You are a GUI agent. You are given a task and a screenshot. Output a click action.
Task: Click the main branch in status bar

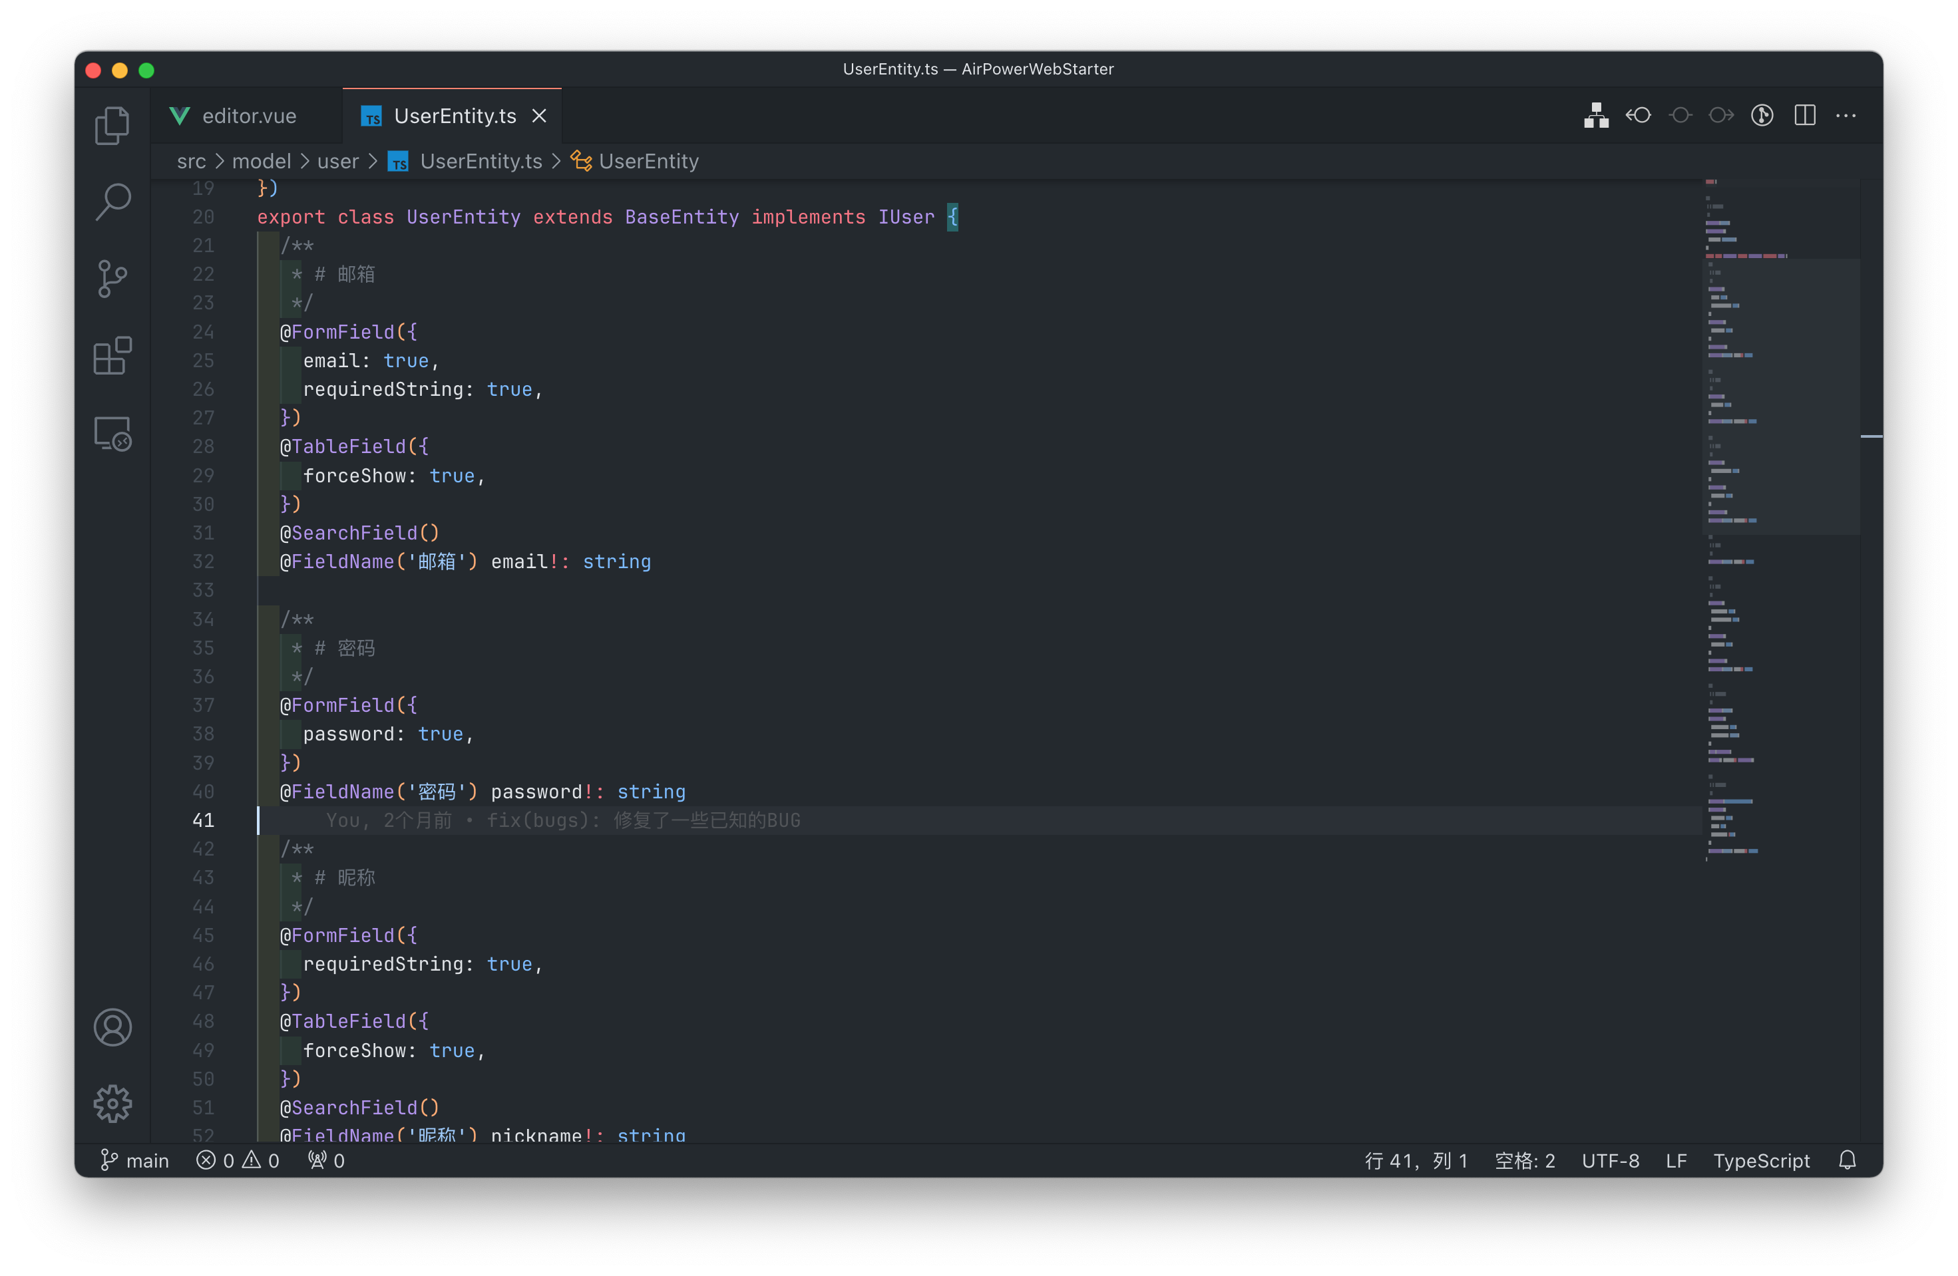[135, 1160]
